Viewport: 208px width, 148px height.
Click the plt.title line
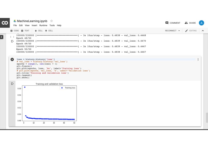42,73
